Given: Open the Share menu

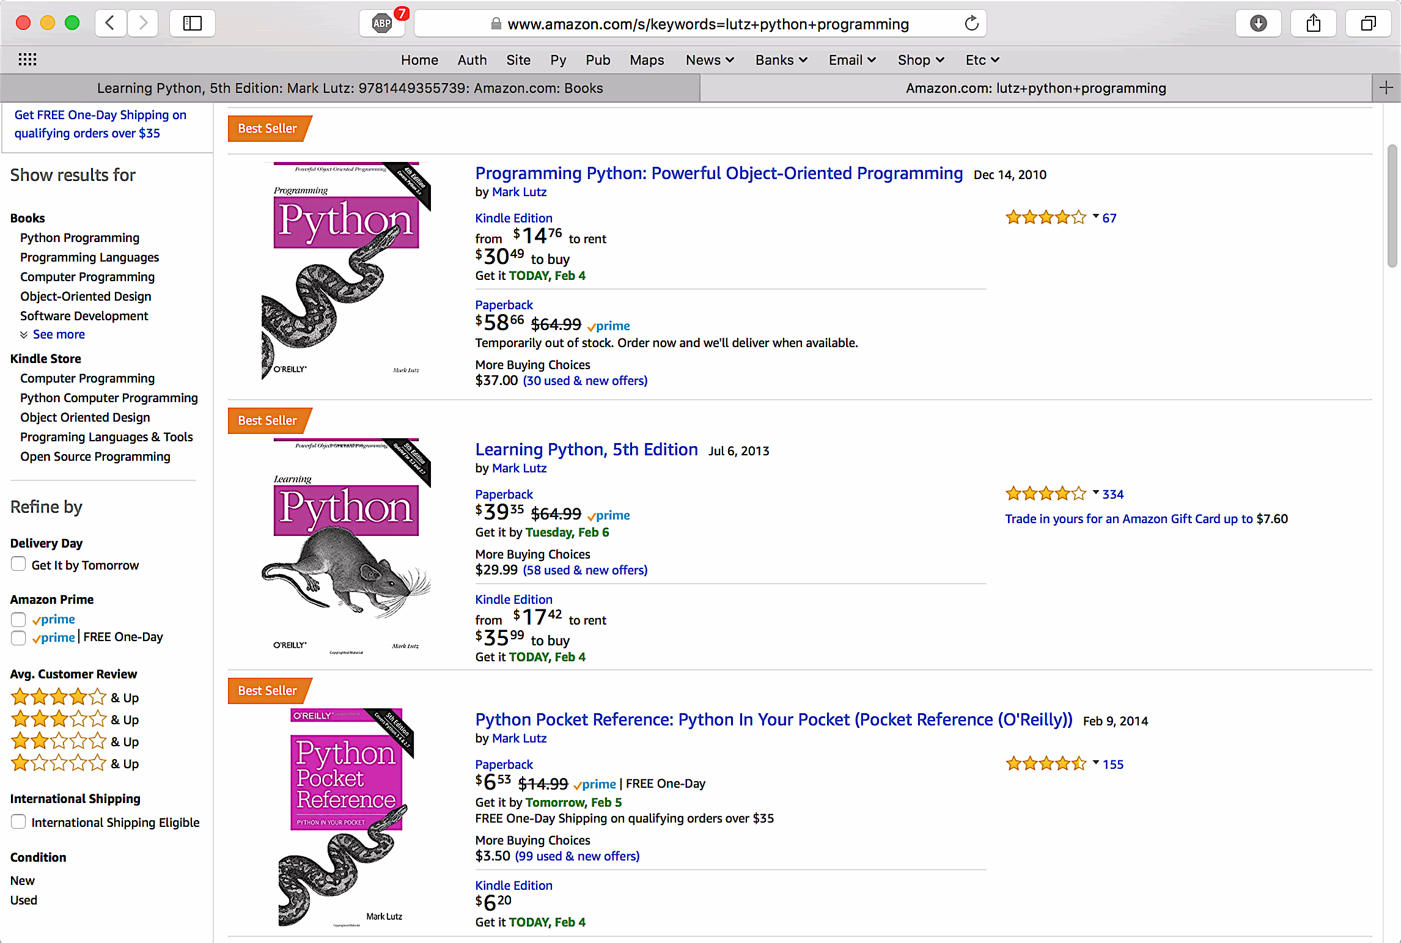Looking at the screenshot, I should pos(1313,24).
